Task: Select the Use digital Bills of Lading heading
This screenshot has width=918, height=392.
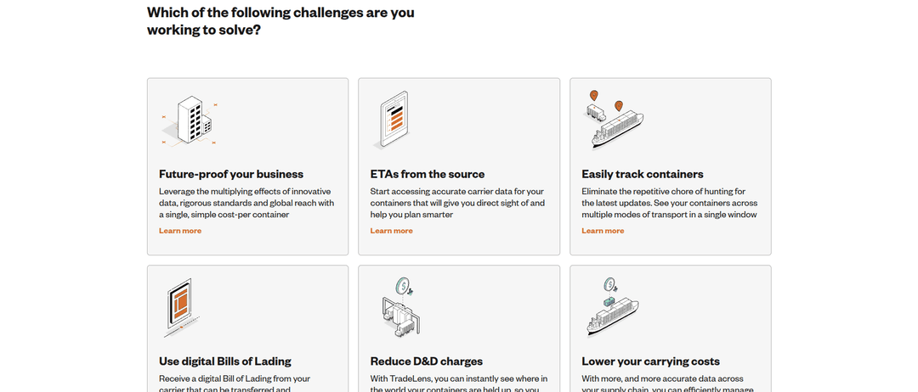Action: pyautogui.click(x=224, y=361)
